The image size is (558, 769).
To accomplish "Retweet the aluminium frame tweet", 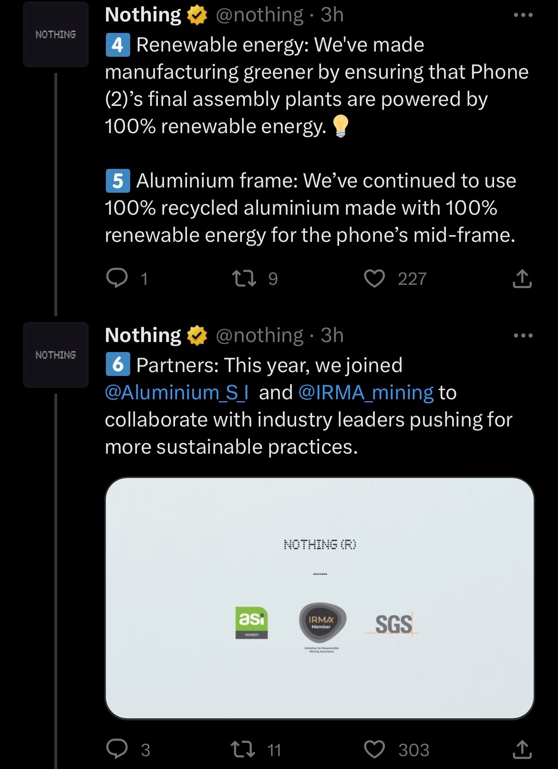I will click(x=244, y=278).
